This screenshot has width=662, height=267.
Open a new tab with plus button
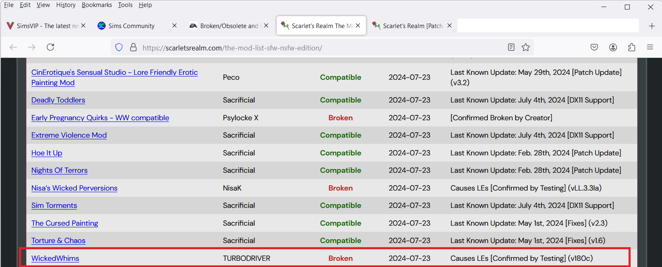pyautogui.click(x=652, y=26)
